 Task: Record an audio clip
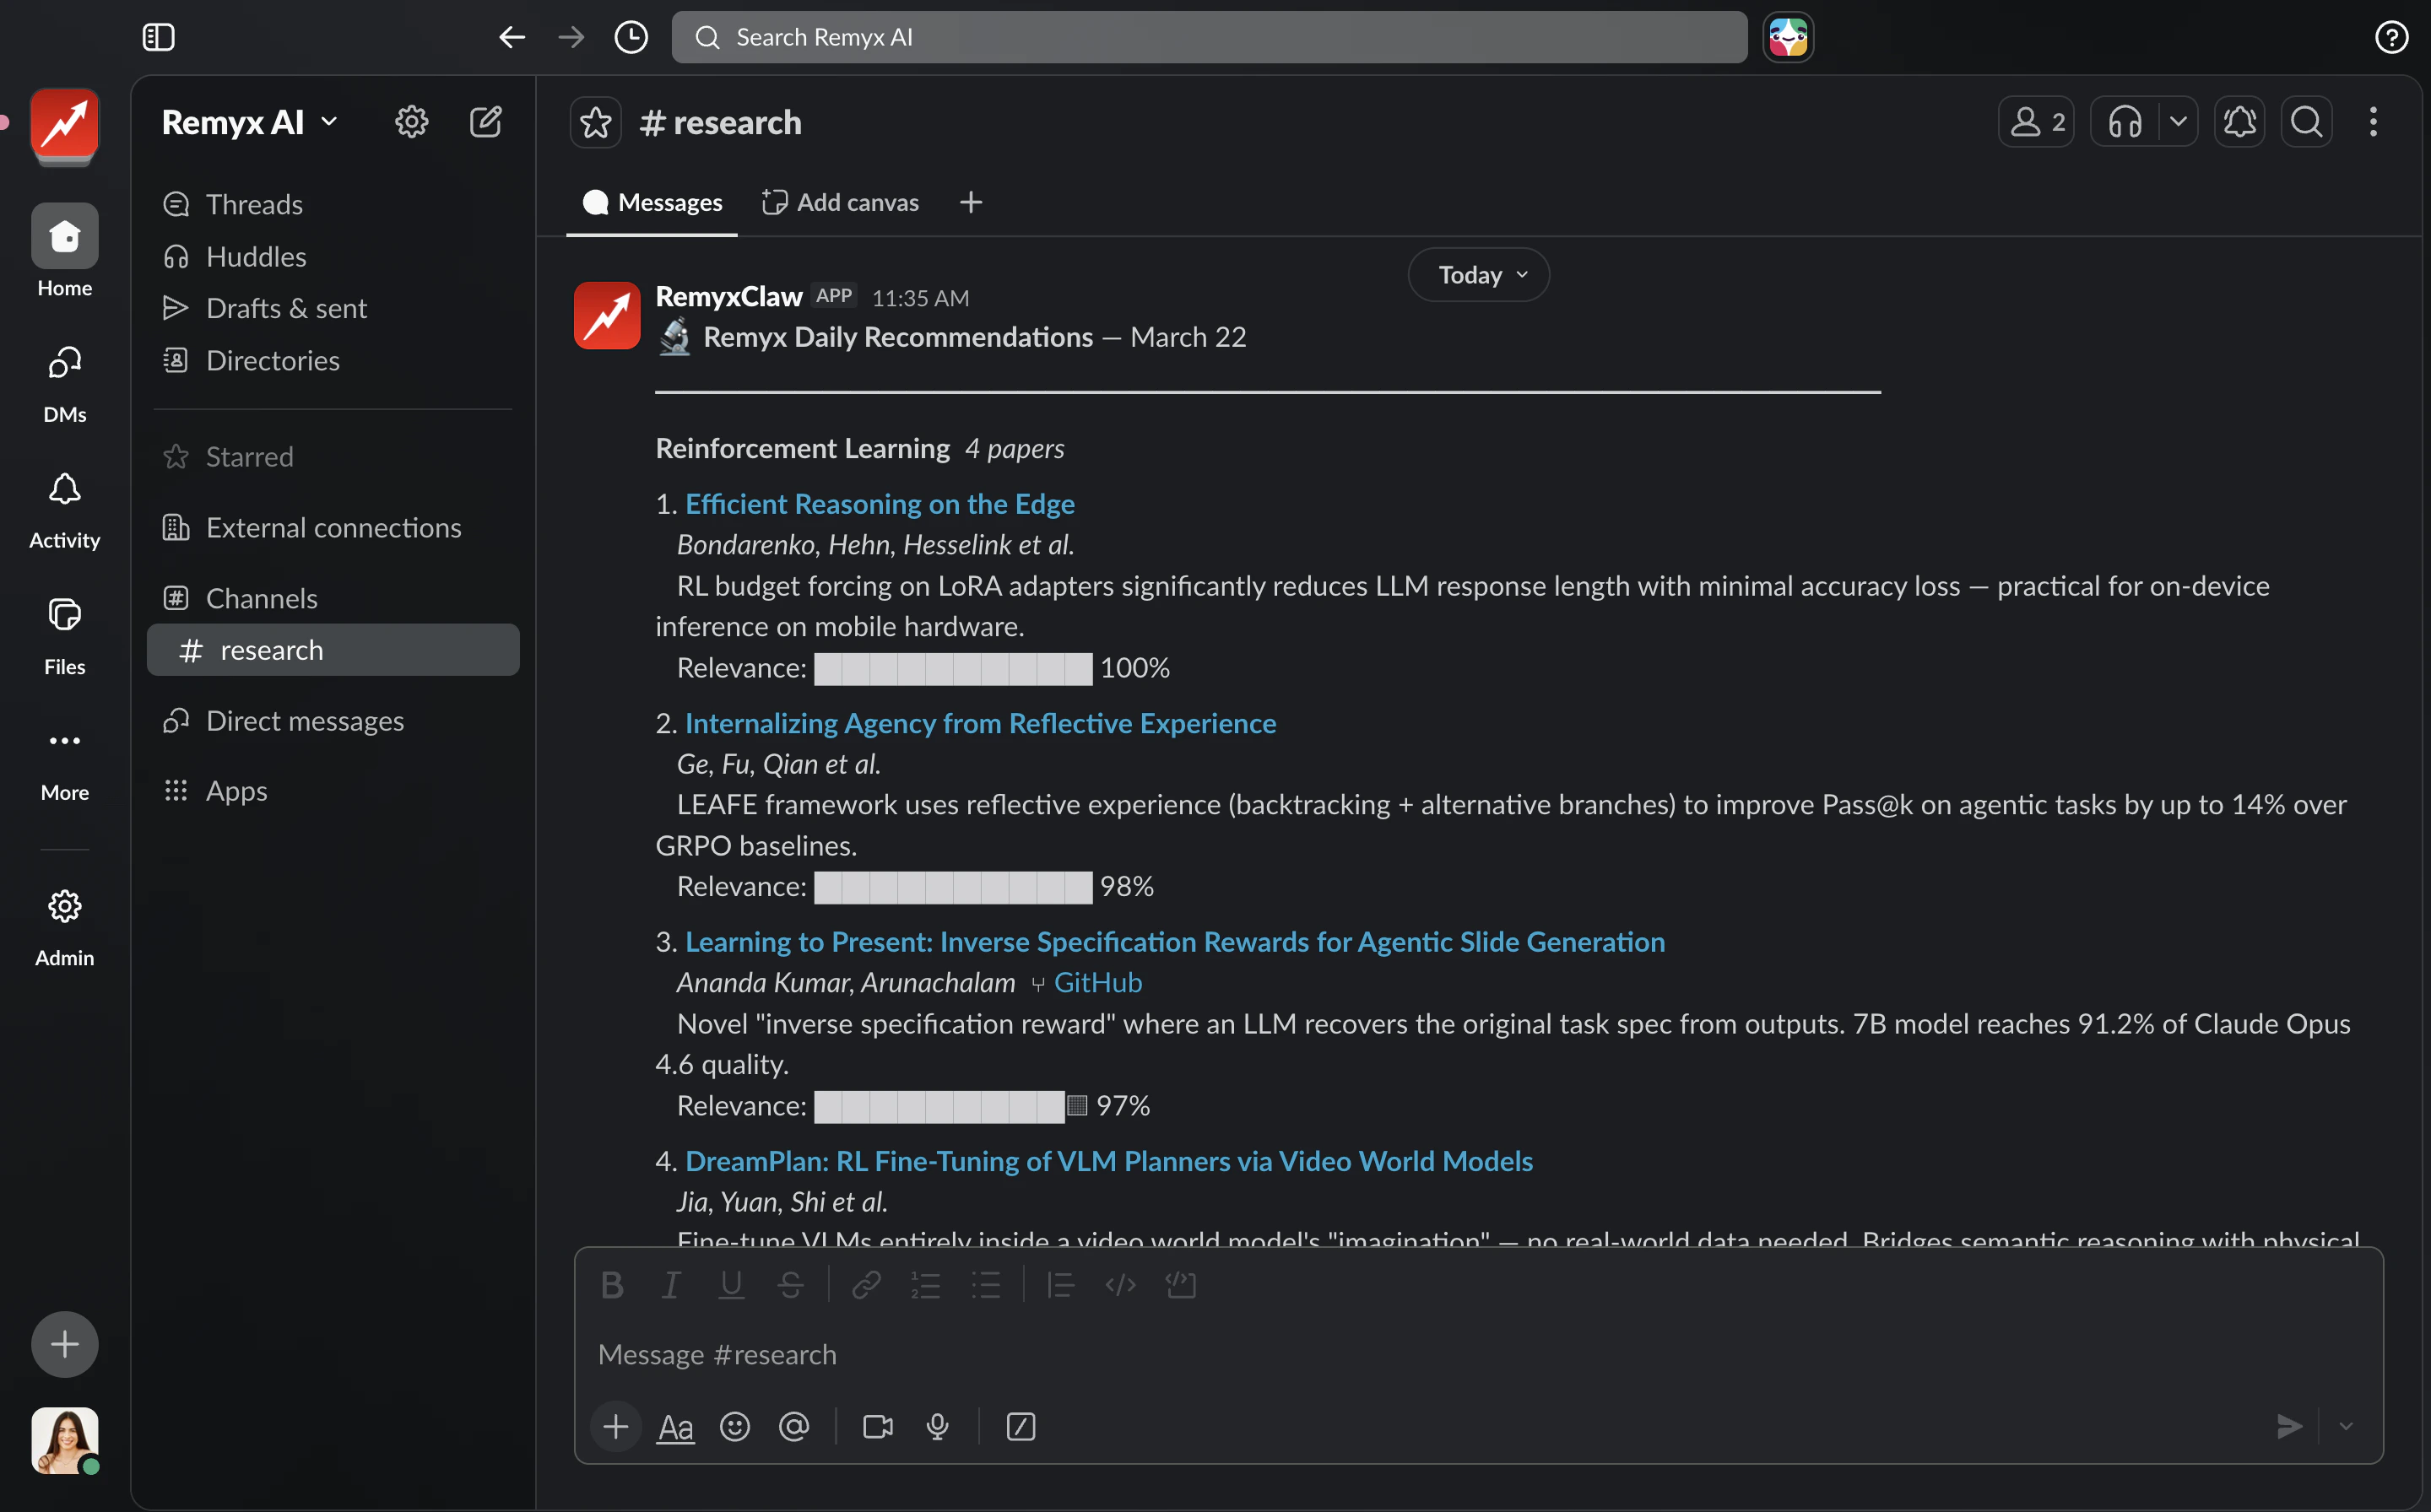[938, 1427]
